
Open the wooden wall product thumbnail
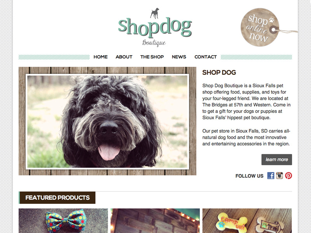point(155,221)
